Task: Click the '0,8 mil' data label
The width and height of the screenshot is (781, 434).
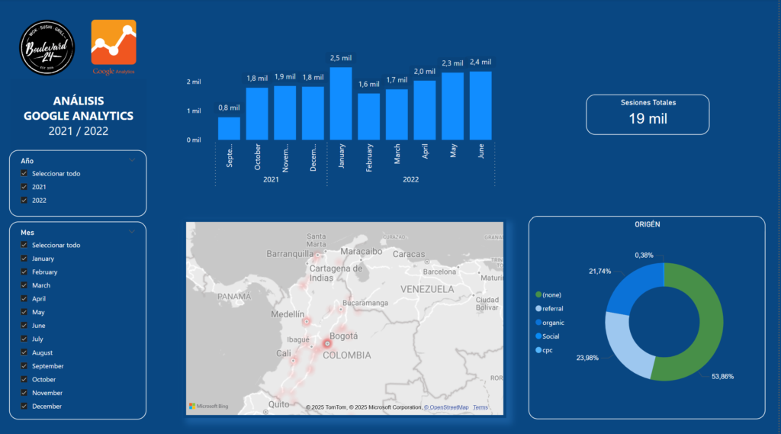Action: pos(229,108)
